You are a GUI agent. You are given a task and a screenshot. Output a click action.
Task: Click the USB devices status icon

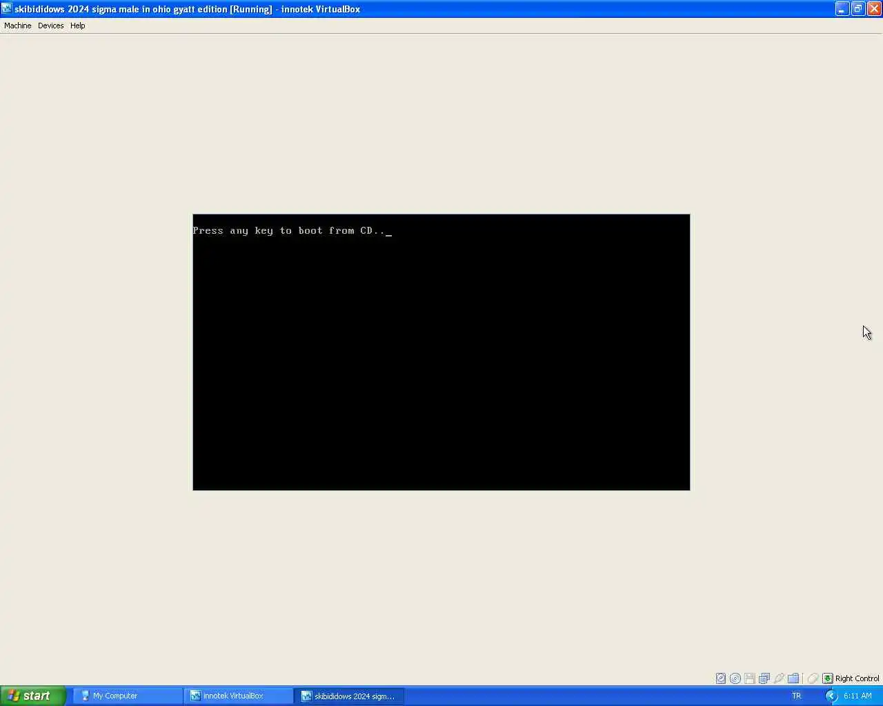(x=779, y=678)
